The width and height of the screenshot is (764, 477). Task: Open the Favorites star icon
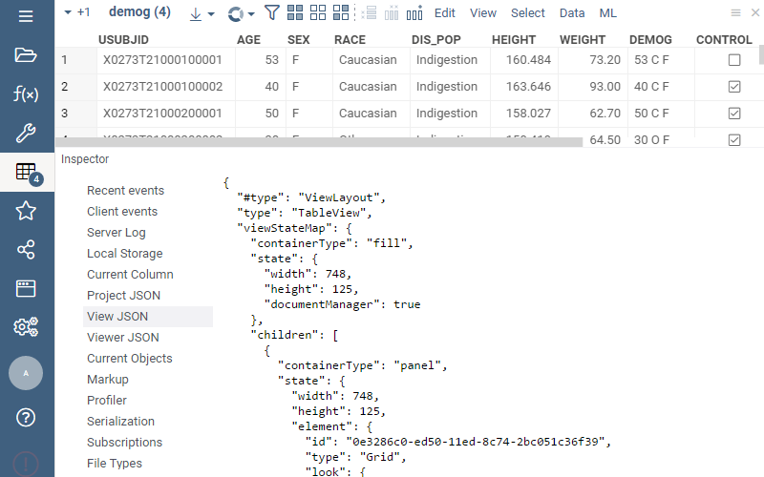26,211
